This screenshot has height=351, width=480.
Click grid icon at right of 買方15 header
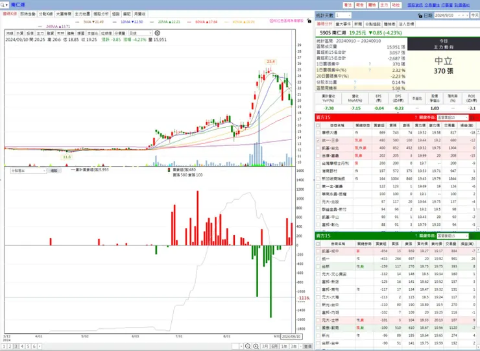(x=472, y=117)
